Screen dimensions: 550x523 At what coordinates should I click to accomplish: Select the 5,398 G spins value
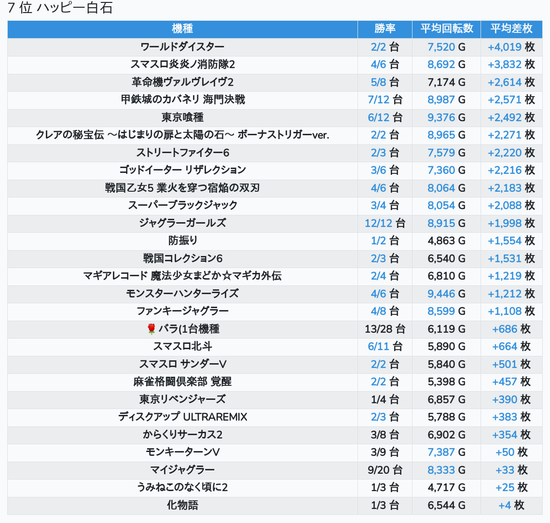click(447, 382)
